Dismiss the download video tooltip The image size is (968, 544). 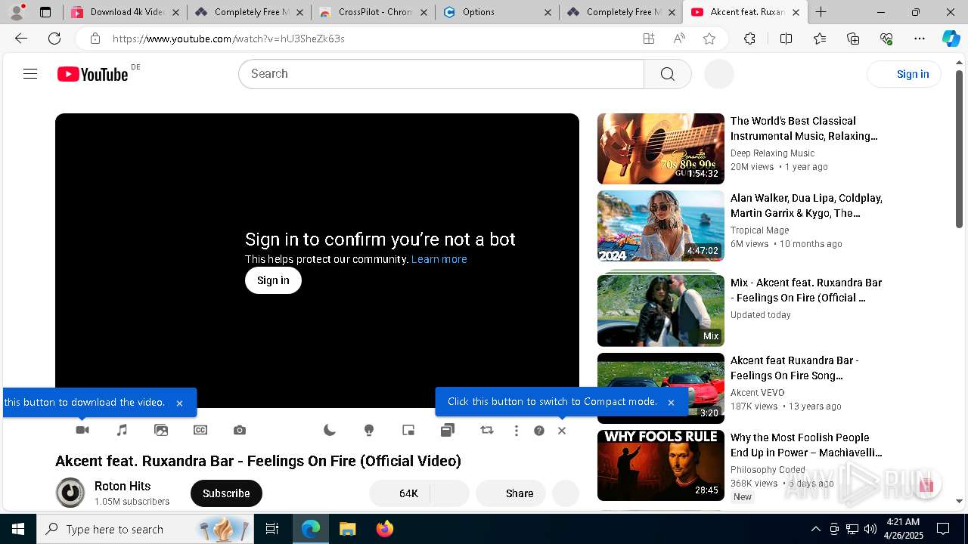179,403
